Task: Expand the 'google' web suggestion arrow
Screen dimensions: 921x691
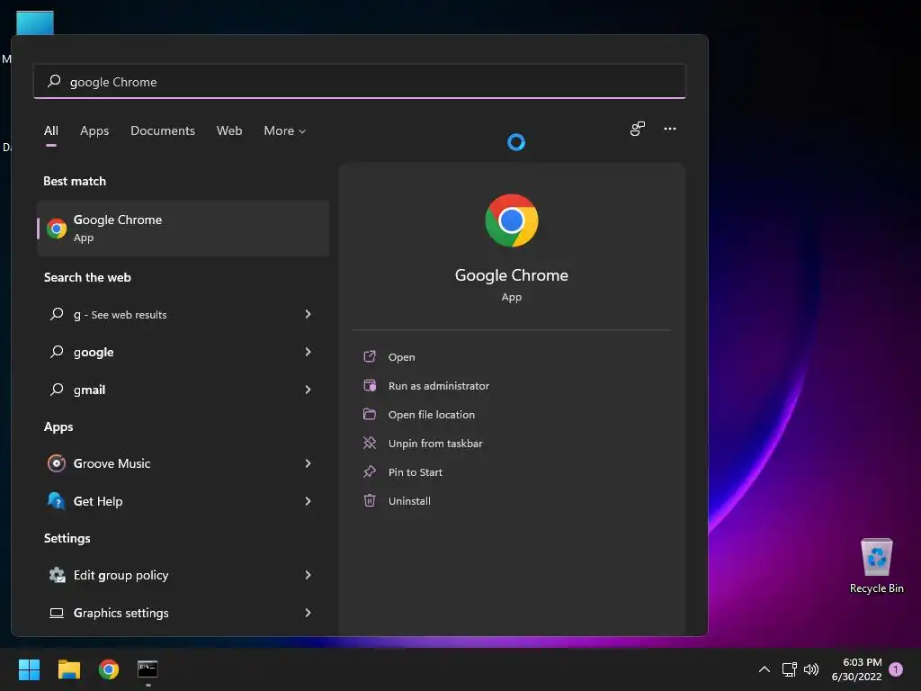Action: click(308, 352)
